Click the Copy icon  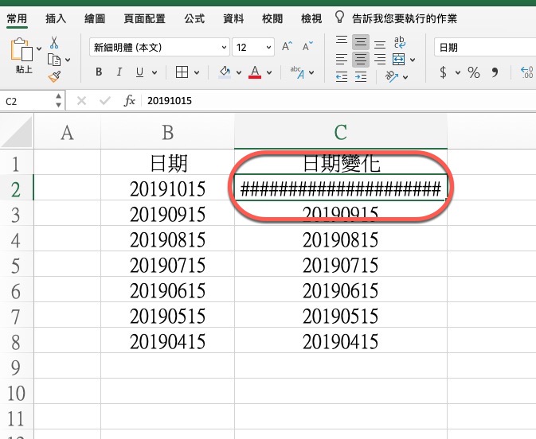click(x=54, y=60)
